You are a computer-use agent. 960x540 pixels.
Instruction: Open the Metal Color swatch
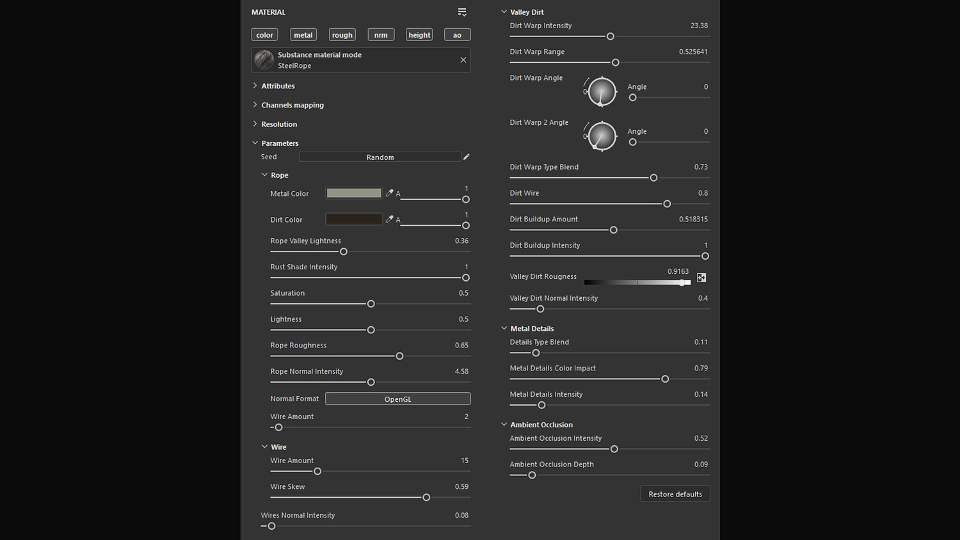354,193
